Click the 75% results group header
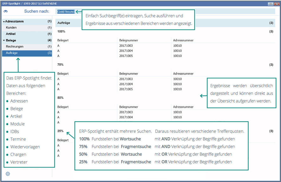The width and height of the screenshot is (281, 182). [x=61, y=65]
